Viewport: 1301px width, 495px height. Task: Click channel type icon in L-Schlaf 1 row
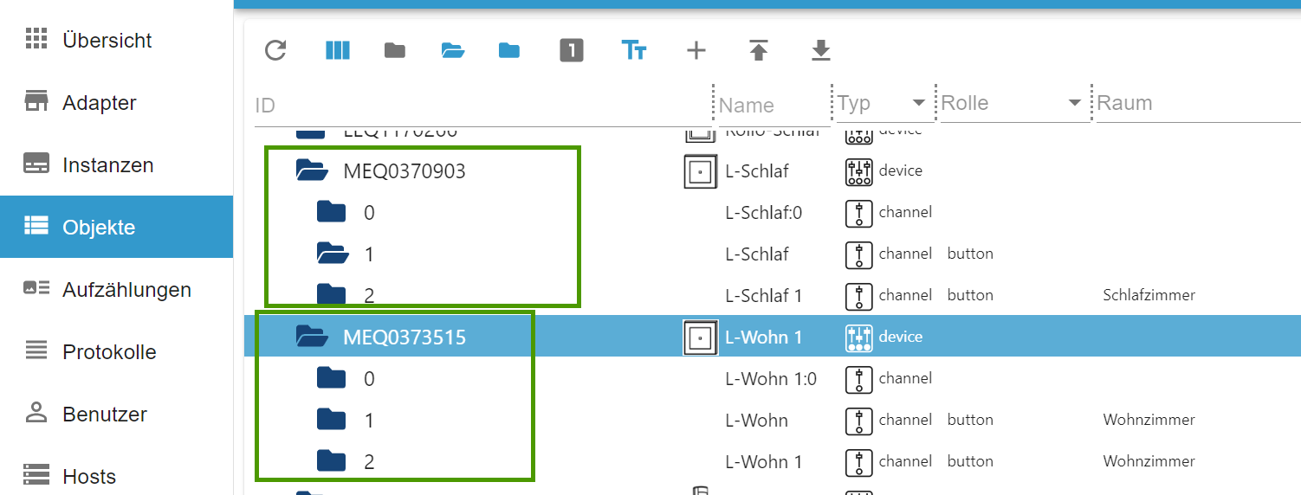pyautogui.click(x=858, y=296)
